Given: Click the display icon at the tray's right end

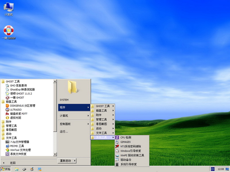Looking at the screenshot, I should pos(227,169).
